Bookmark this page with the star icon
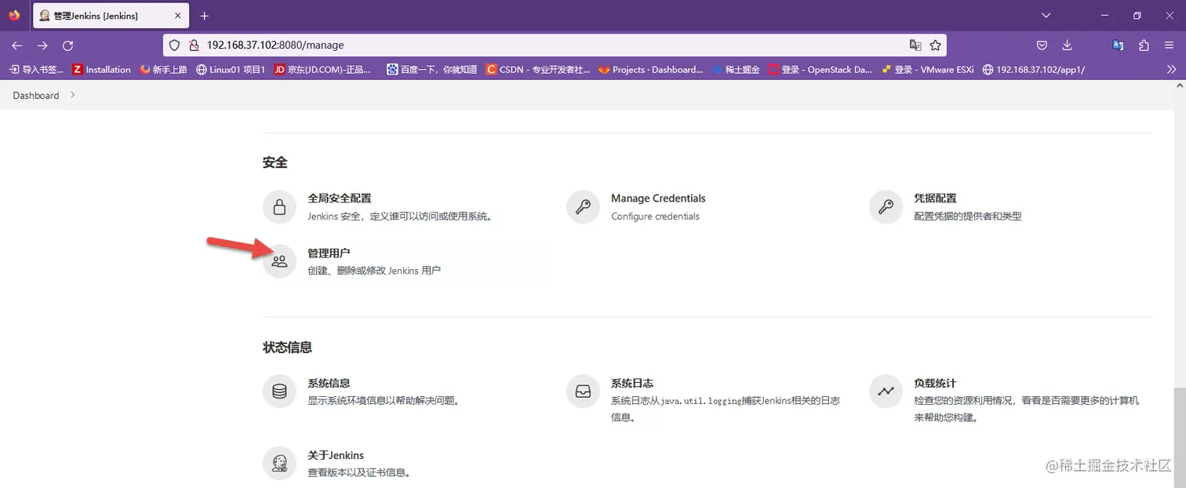The width and height of the screenshot is (1186, 488). 935,46
